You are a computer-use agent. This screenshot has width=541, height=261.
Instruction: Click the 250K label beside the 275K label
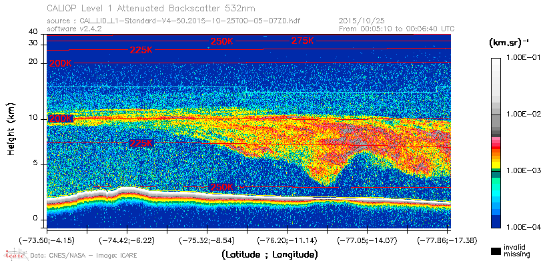(x=222, y=41)
